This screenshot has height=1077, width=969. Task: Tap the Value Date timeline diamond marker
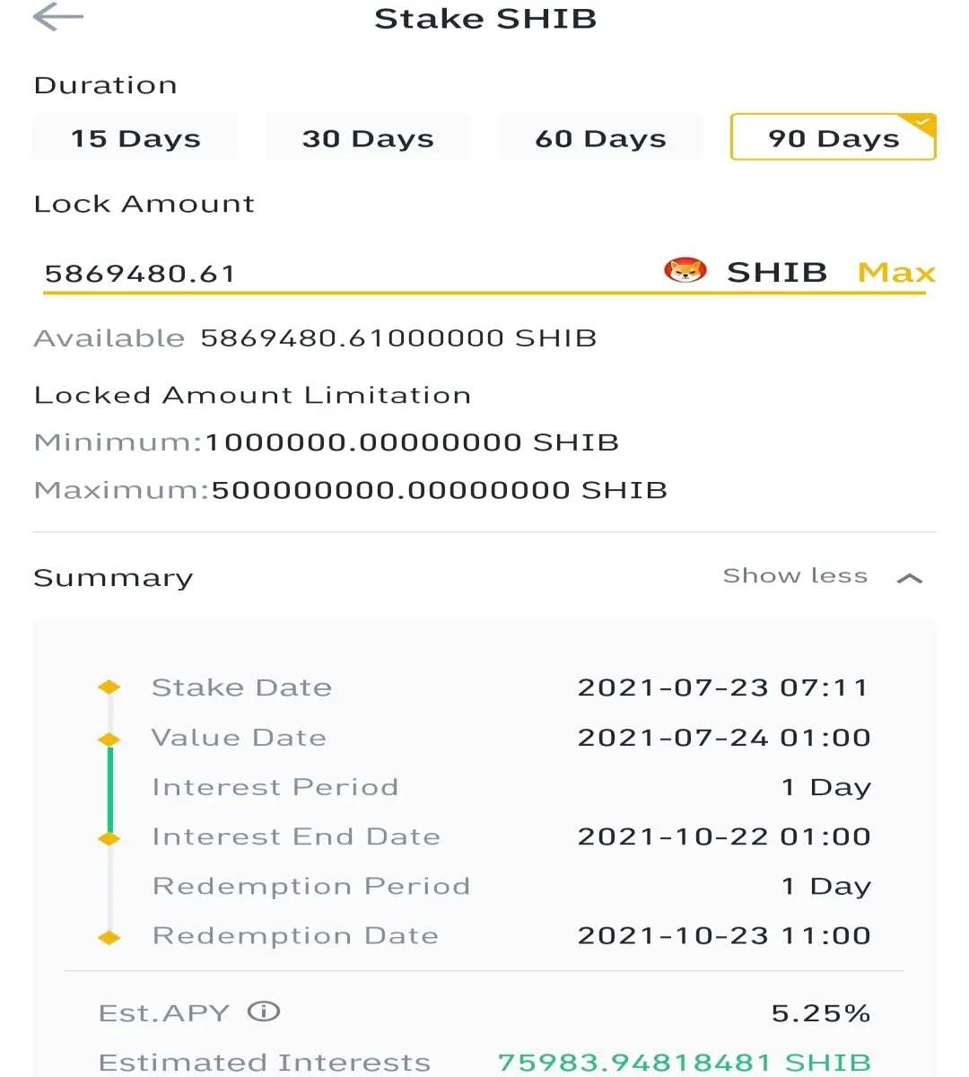[x=109, y=740]
